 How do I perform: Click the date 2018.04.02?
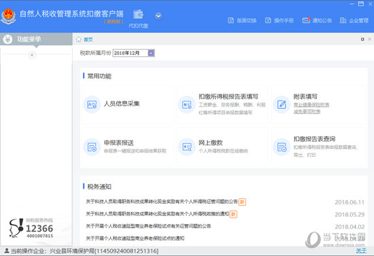(x=350, y=227)
